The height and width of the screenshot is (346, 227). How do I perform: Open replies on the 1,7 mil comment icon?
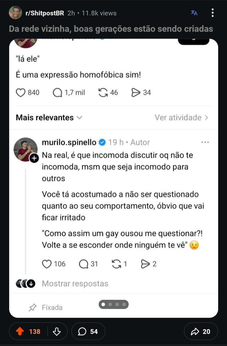[x=57, y=93]
